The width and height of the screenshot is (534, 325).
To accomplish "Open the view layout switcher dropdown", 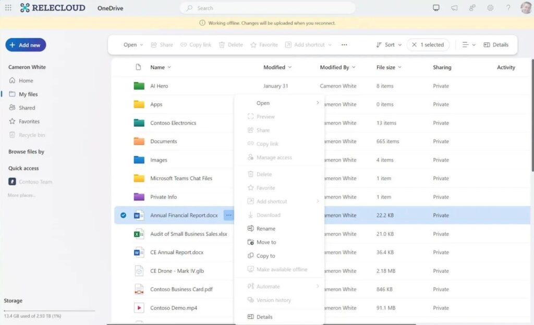I will tap(469, 45).
